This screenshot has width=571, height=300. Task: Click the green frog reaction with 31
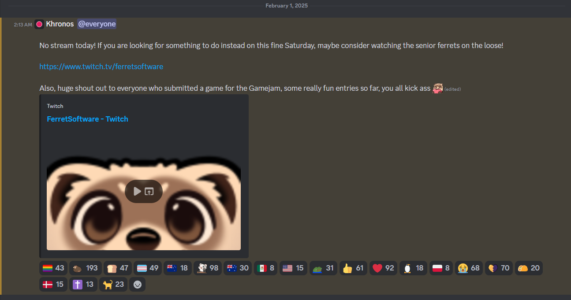pyautogui.click(x=324, y=268)
